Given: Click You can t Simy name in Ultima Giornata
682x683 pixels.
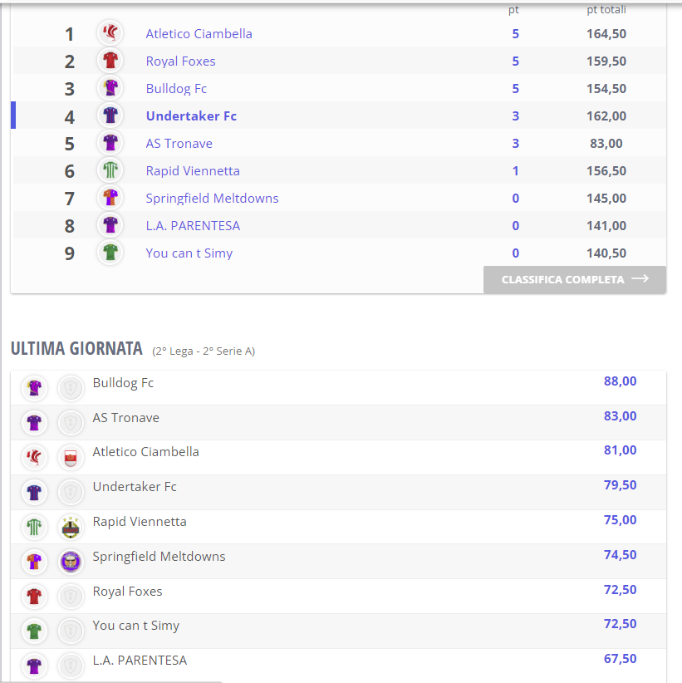Looking at the screenshot, I should click(136, 626).
